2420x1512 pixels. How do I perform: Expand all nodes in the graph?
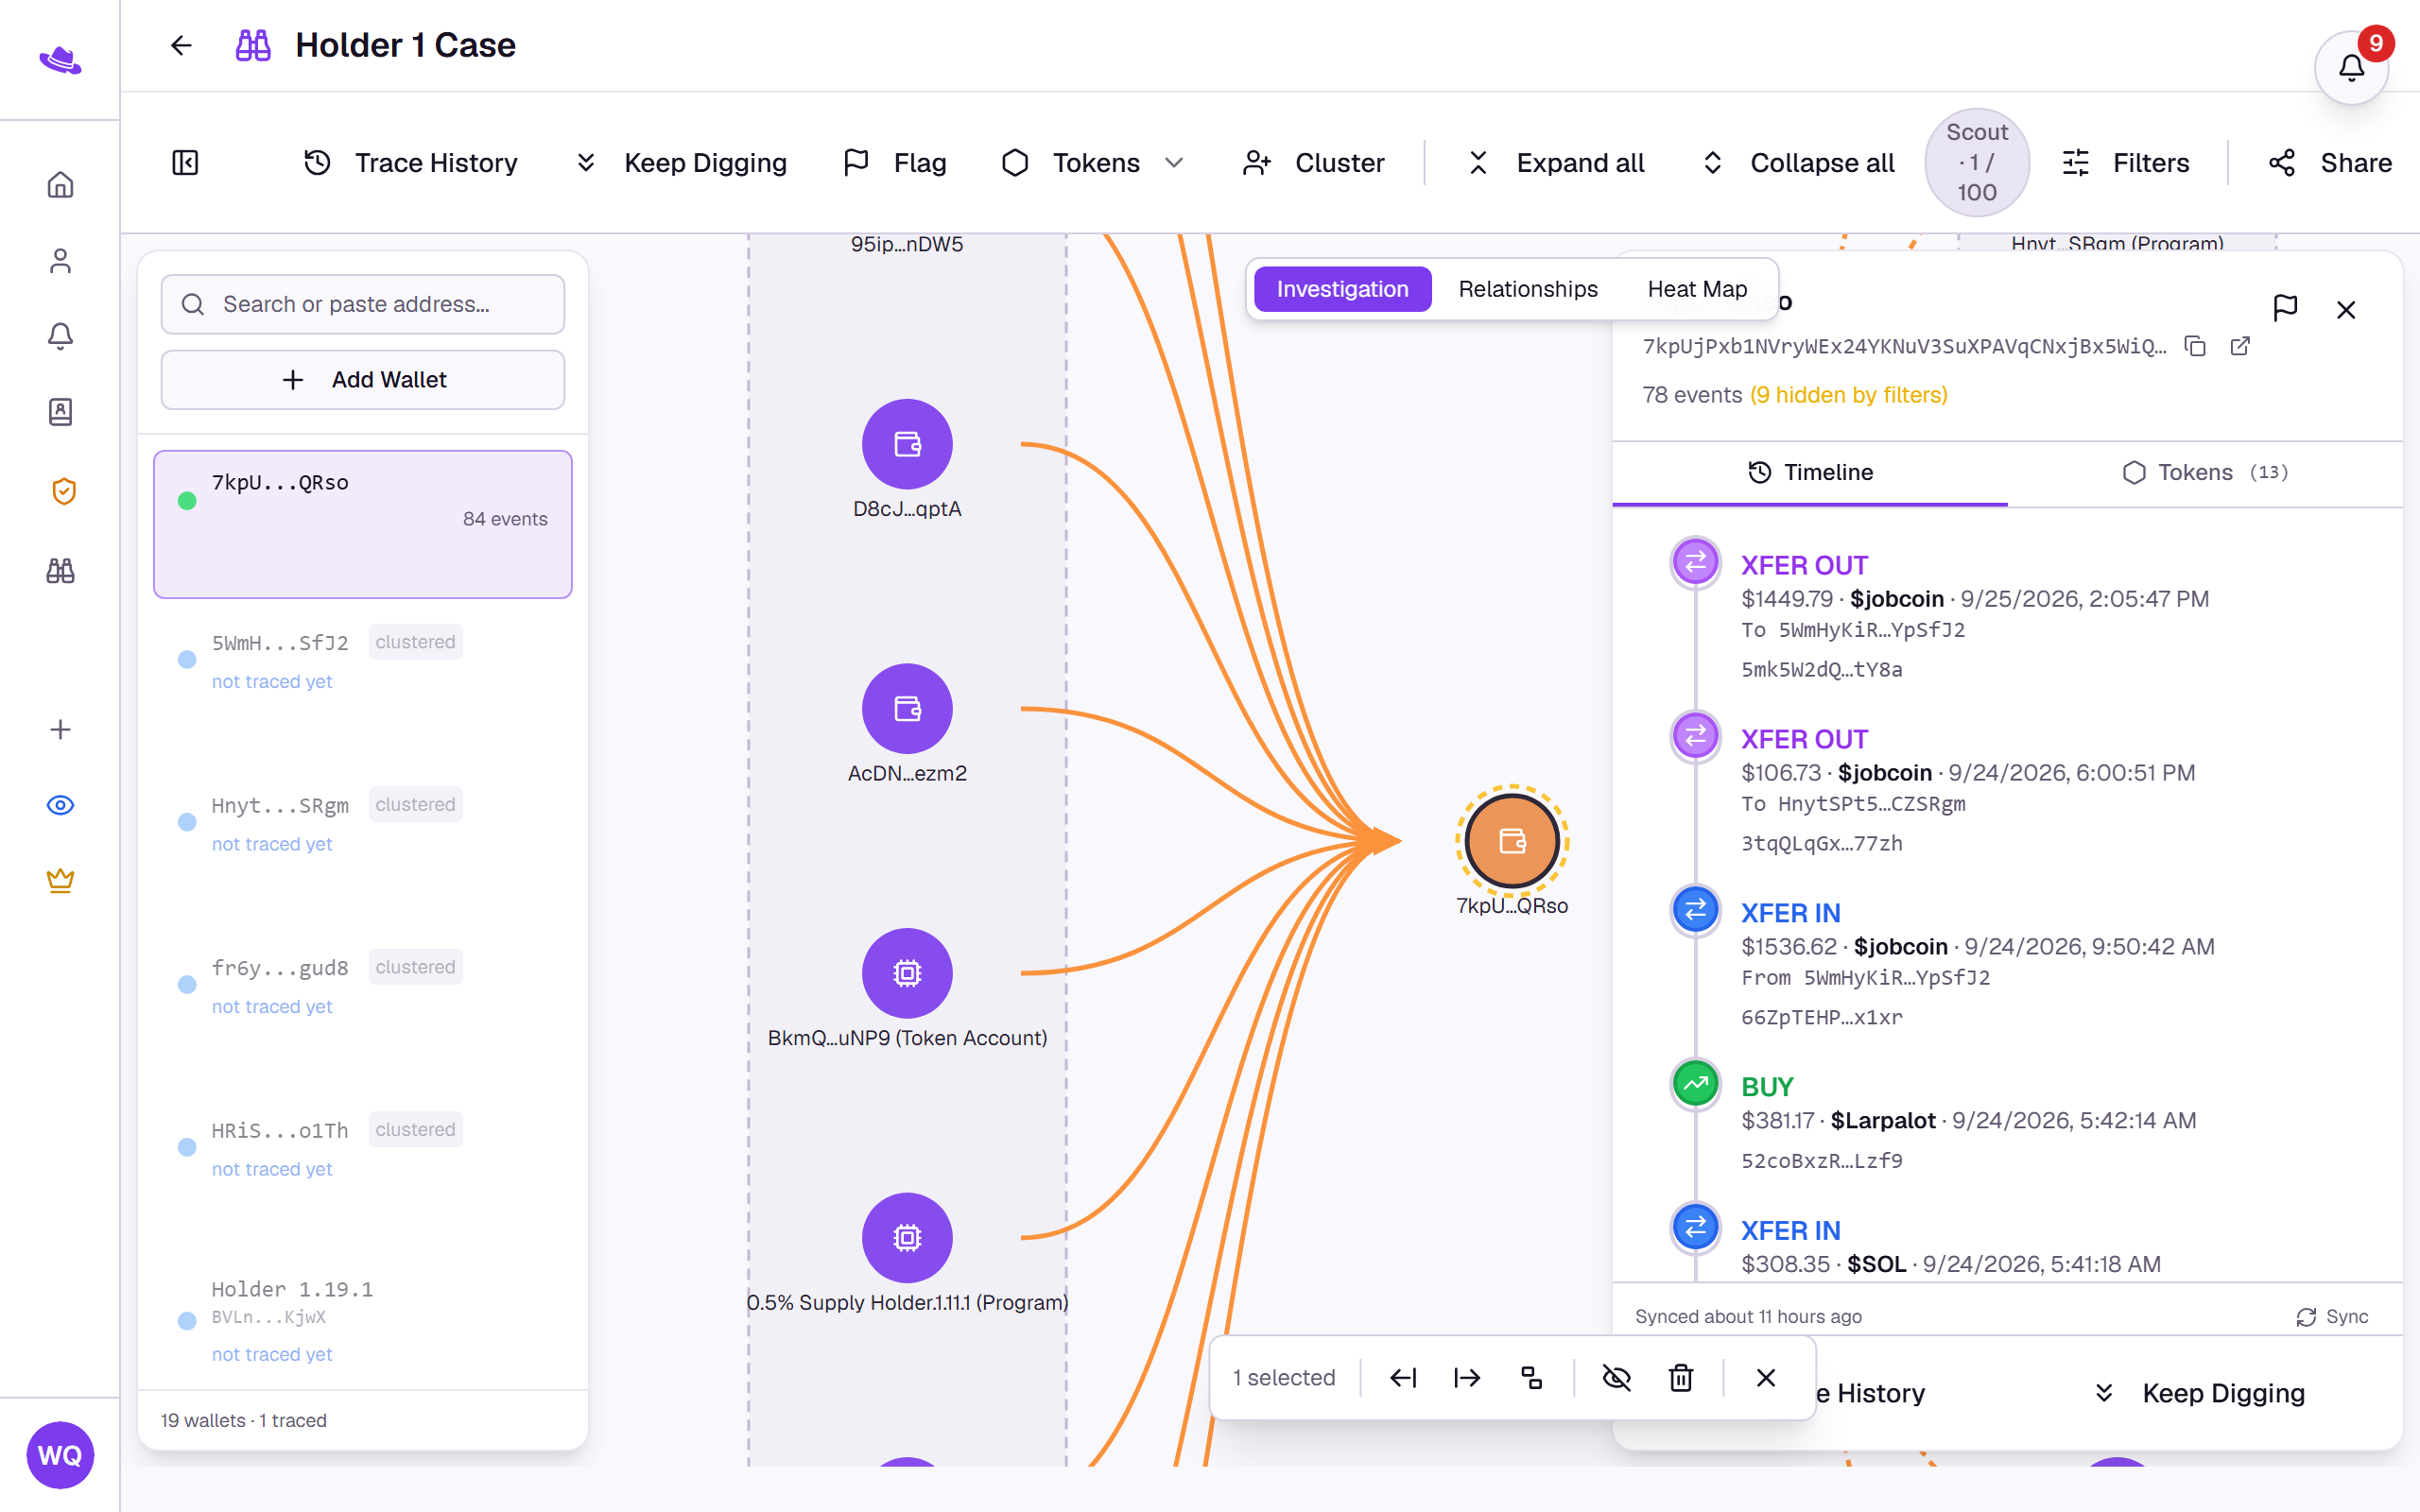pyautogui.click(x=1556, y=163)
